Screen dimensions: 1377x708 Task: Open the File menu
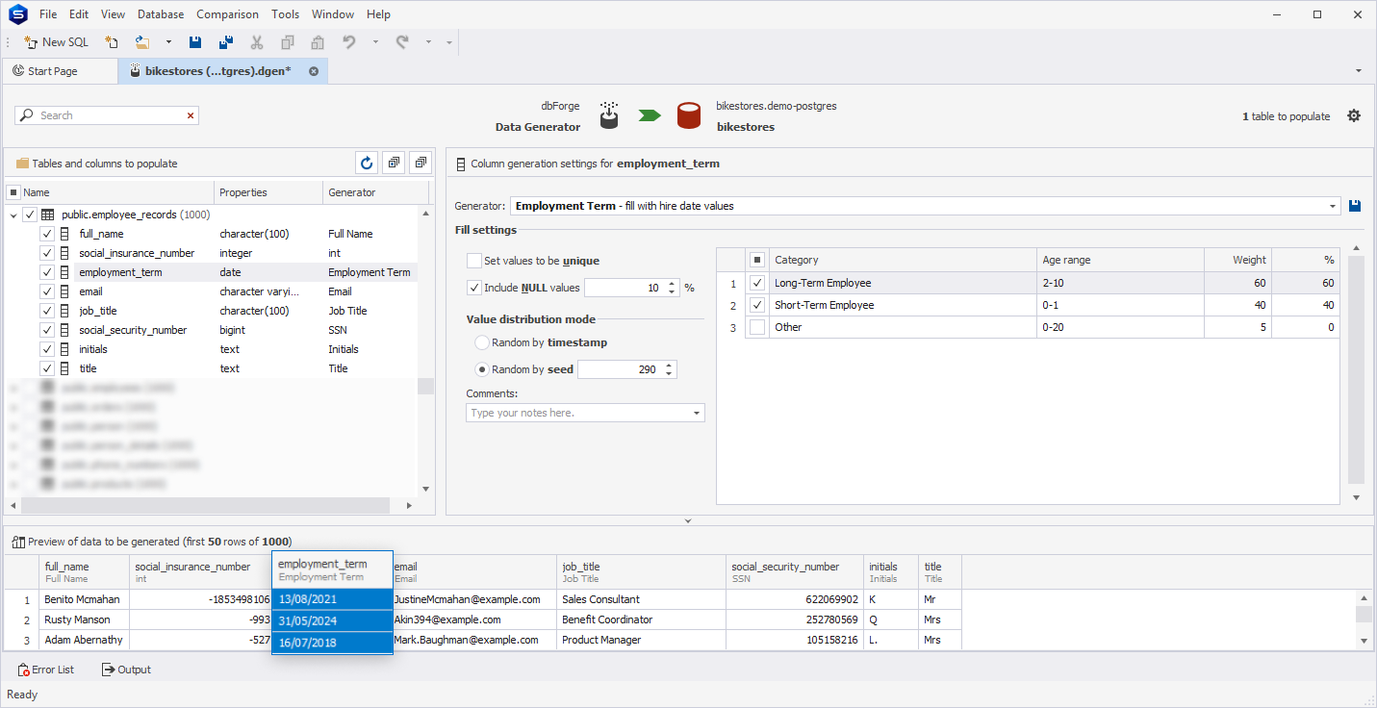pos(48,14)
